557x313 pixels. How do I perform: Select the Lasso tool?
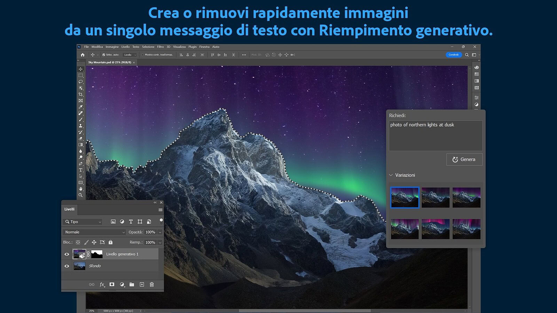point(81,82)
